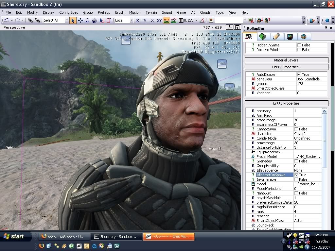This screenshot has height=251, width=335.
Task: Switch to the Firefox 'wow... just wow.' taskbar window
Action: coord(63,237)
